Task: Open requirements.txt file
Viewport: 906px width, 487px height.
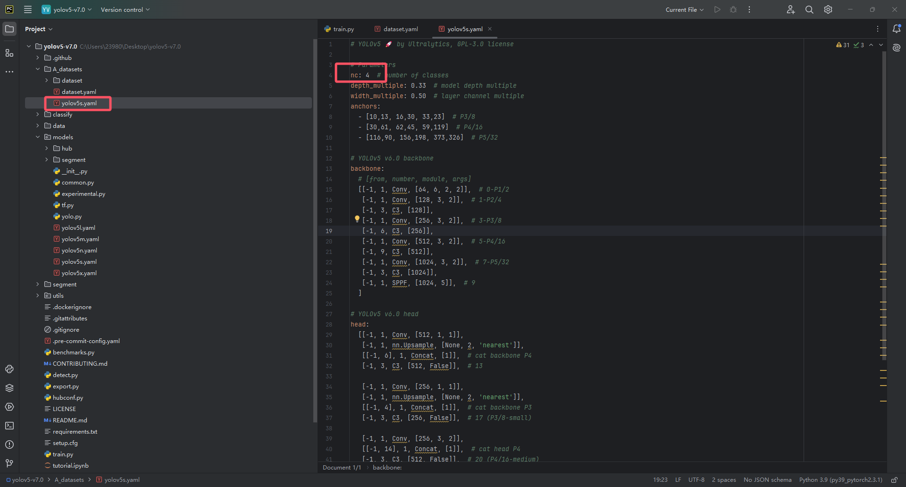Action: (x=75, y=431)
